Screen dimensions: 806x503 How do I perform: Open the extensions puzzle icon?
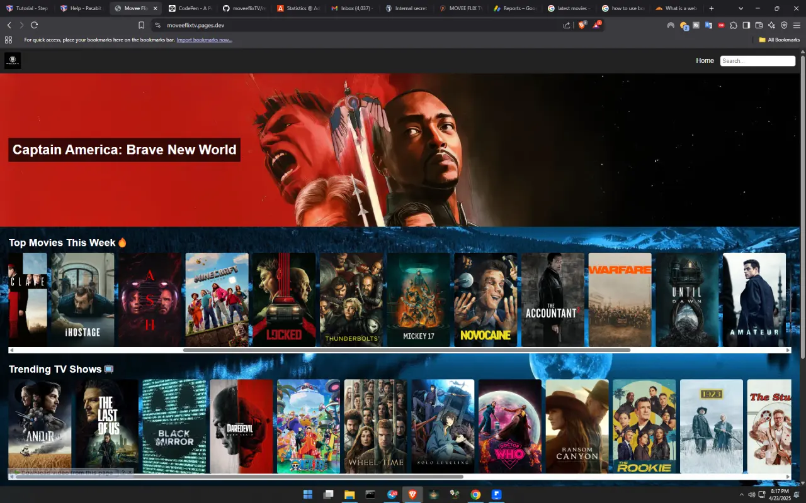pos(734,25)
